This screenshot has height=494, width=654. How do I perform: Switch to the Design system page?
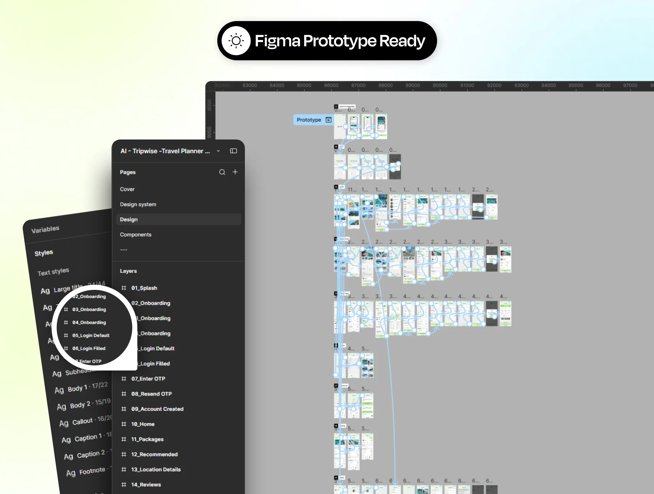pyautogui.click(x=138, y=205)
